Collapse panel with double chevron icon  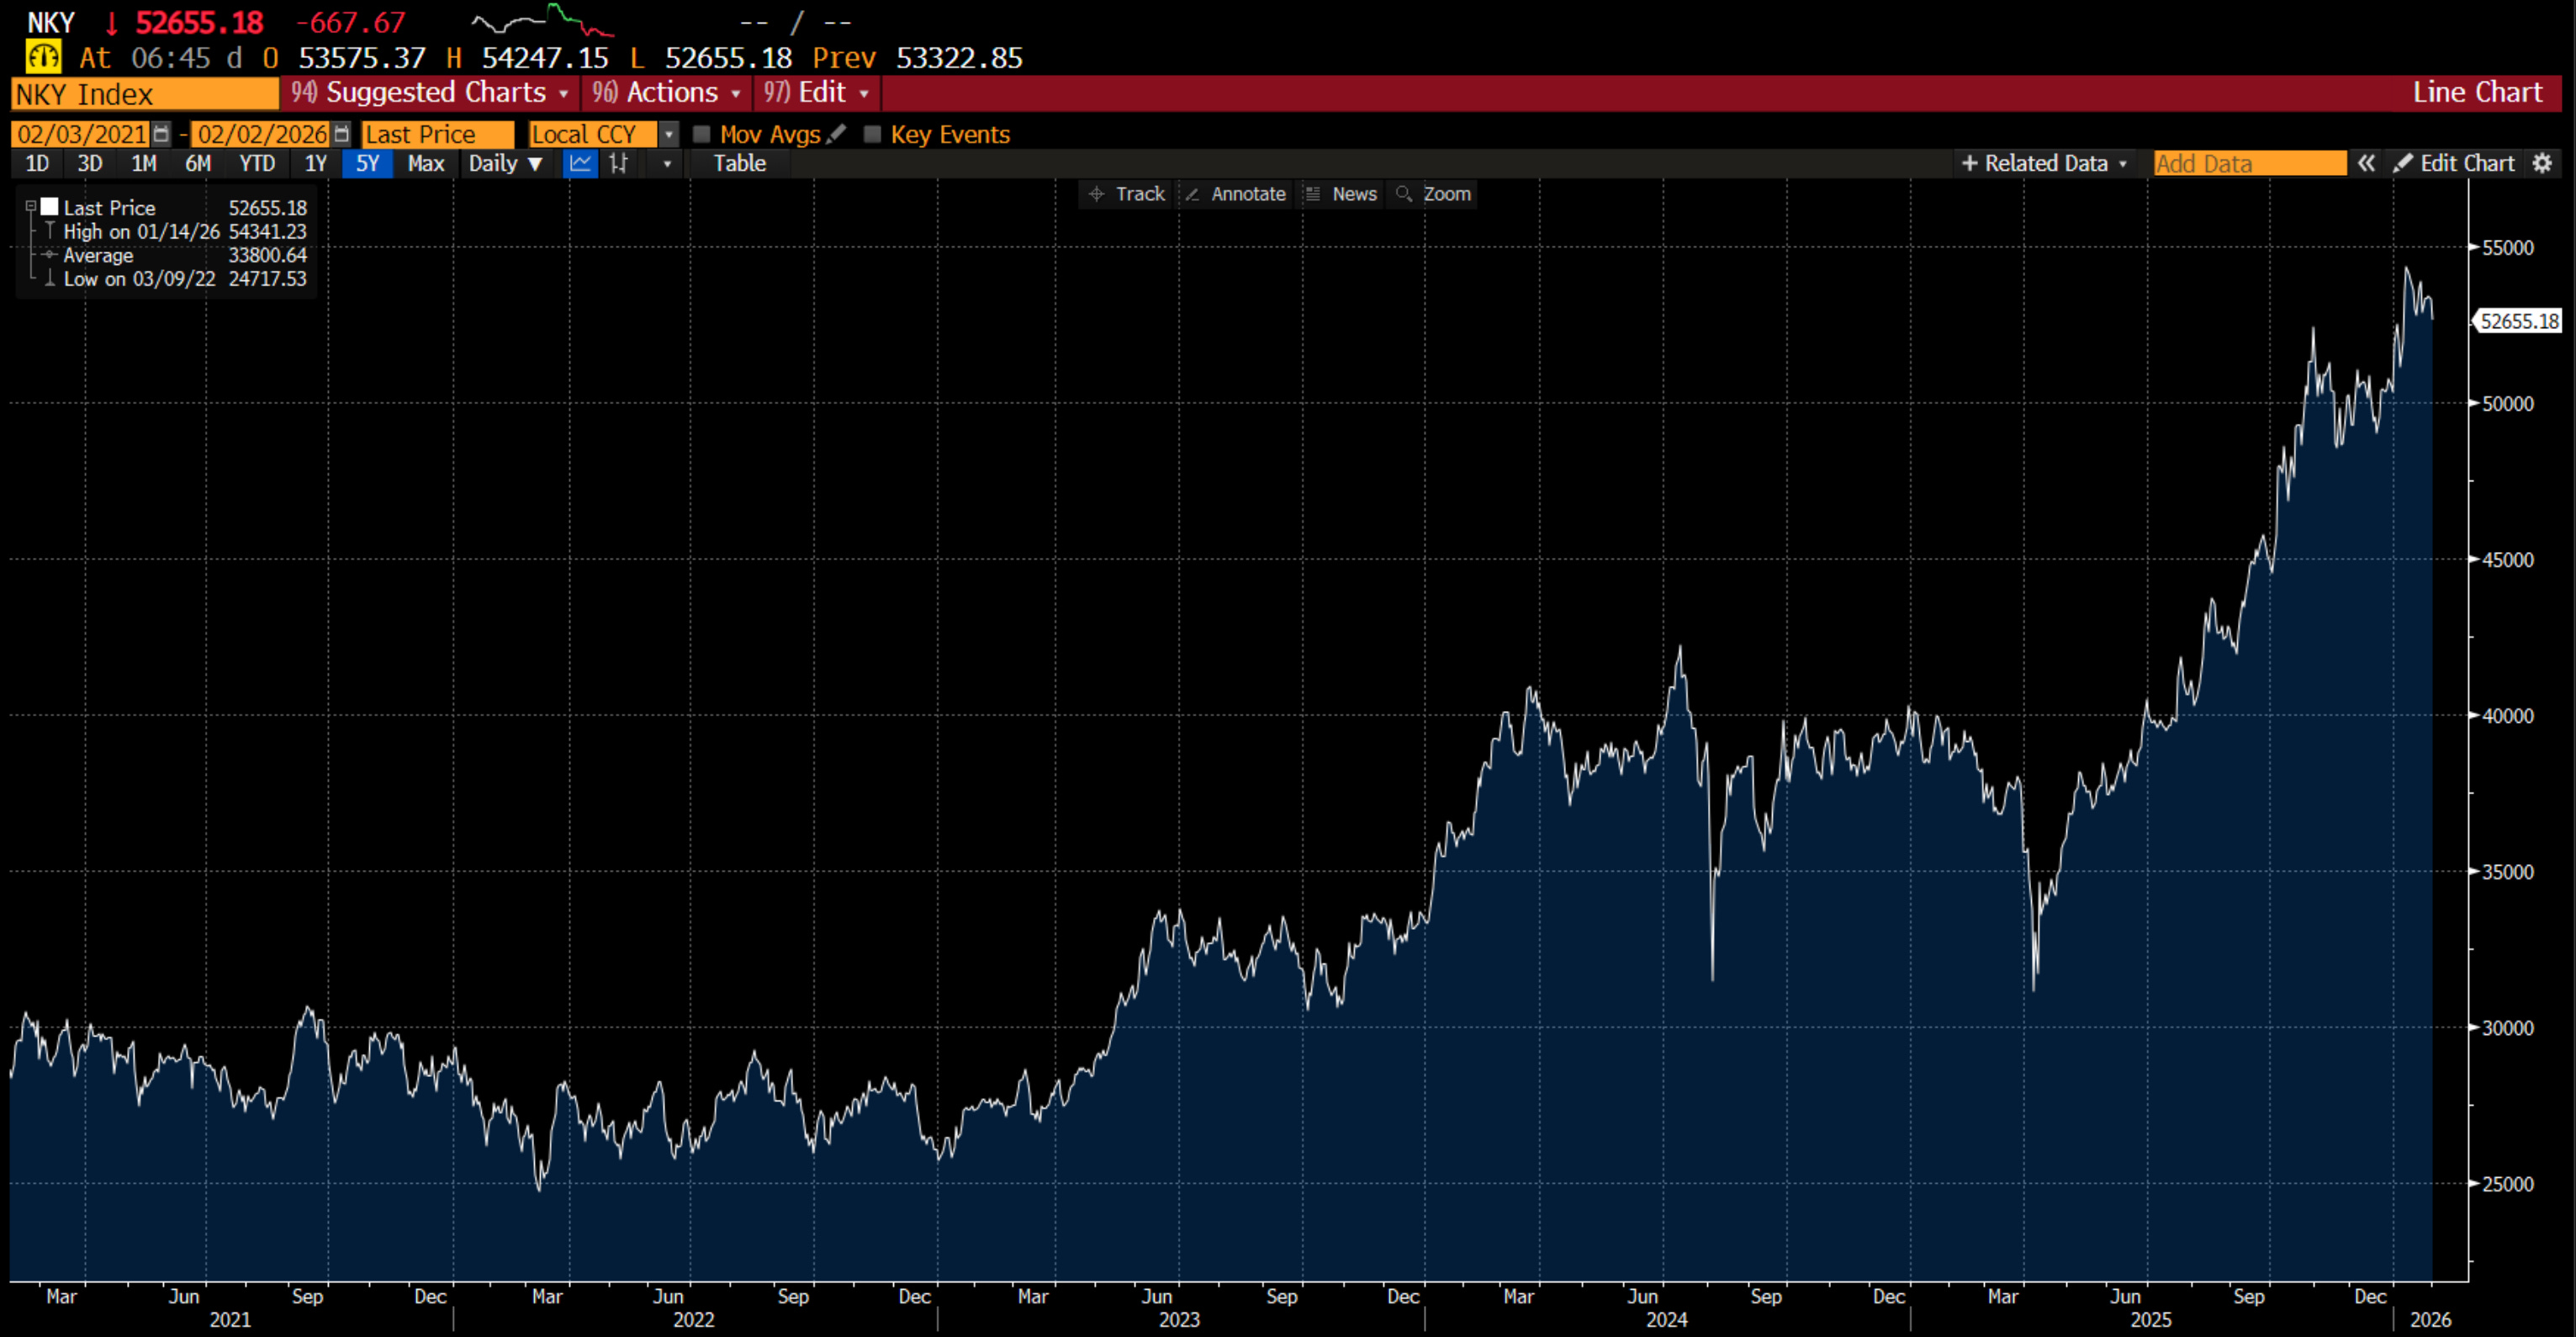[2366, 163]
